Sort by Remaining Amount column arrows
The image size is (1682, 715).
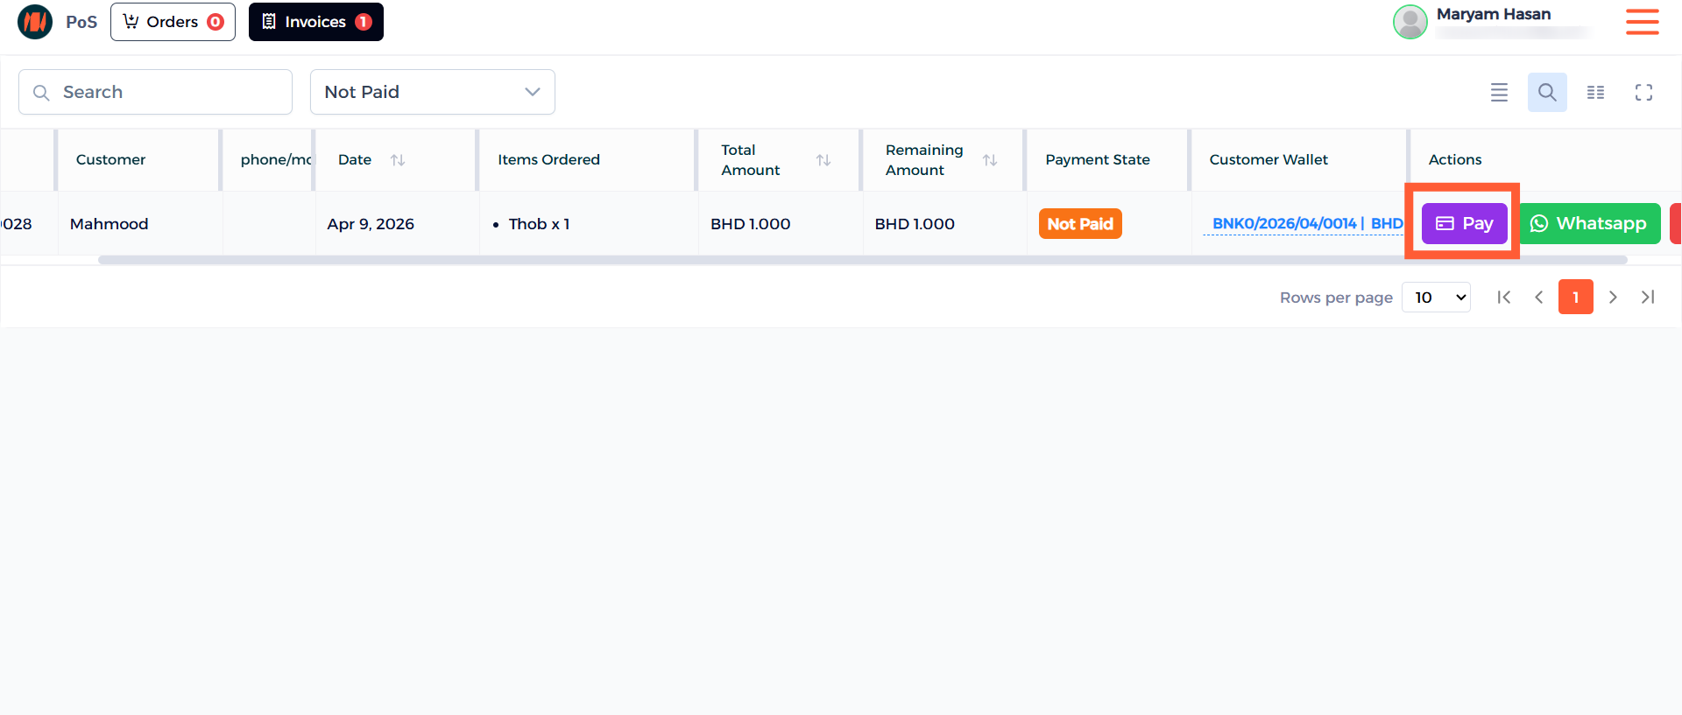(x=989, y=160)
